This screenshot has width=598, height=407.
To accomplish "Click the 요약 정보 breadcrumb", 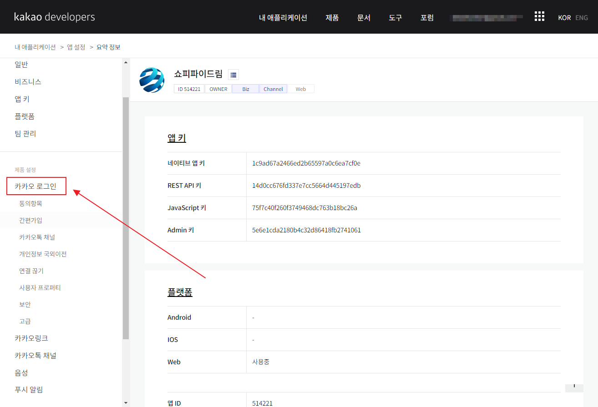I will click(x=108, y=47).
